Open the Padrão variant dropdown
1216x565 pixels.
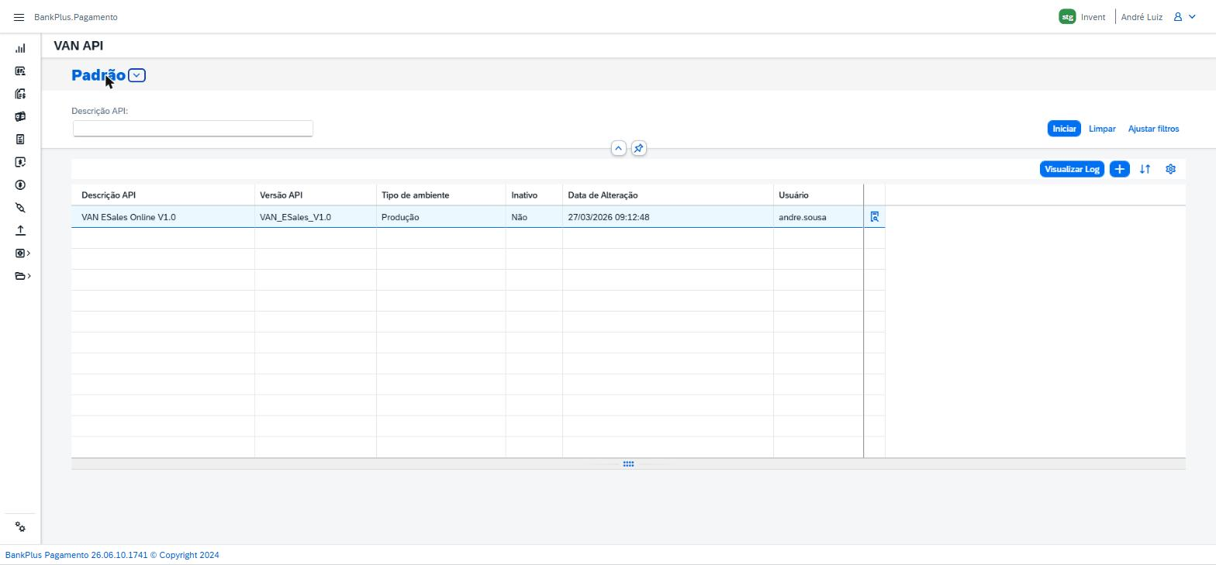[136, 75]
